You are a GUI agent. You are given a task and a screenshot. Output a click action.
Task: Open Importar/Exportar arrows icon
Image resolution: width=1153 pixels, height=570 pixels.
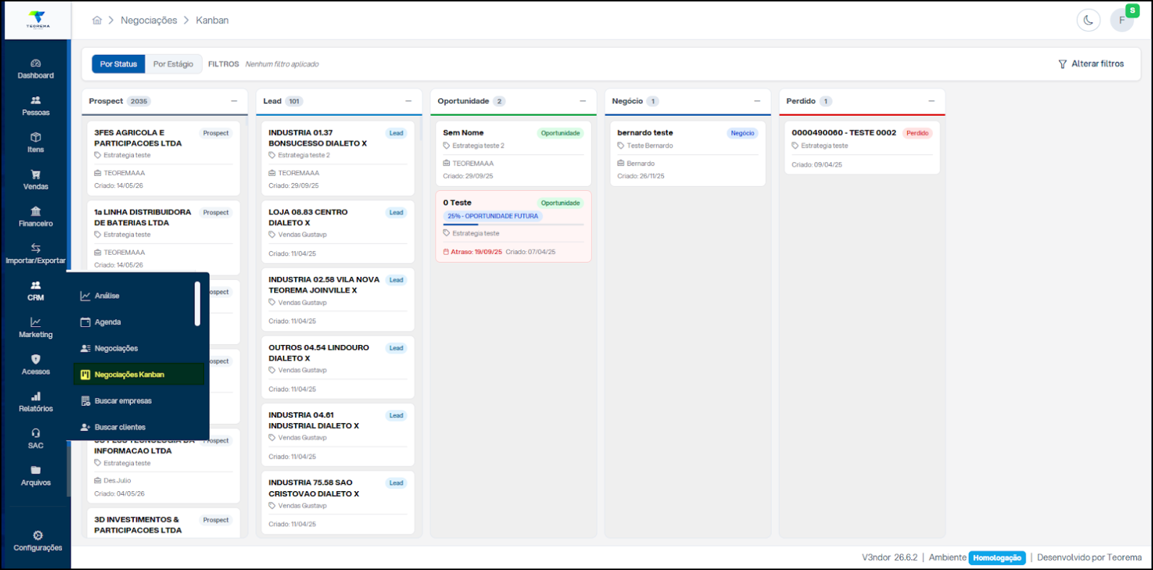click(x=35, y=248)
